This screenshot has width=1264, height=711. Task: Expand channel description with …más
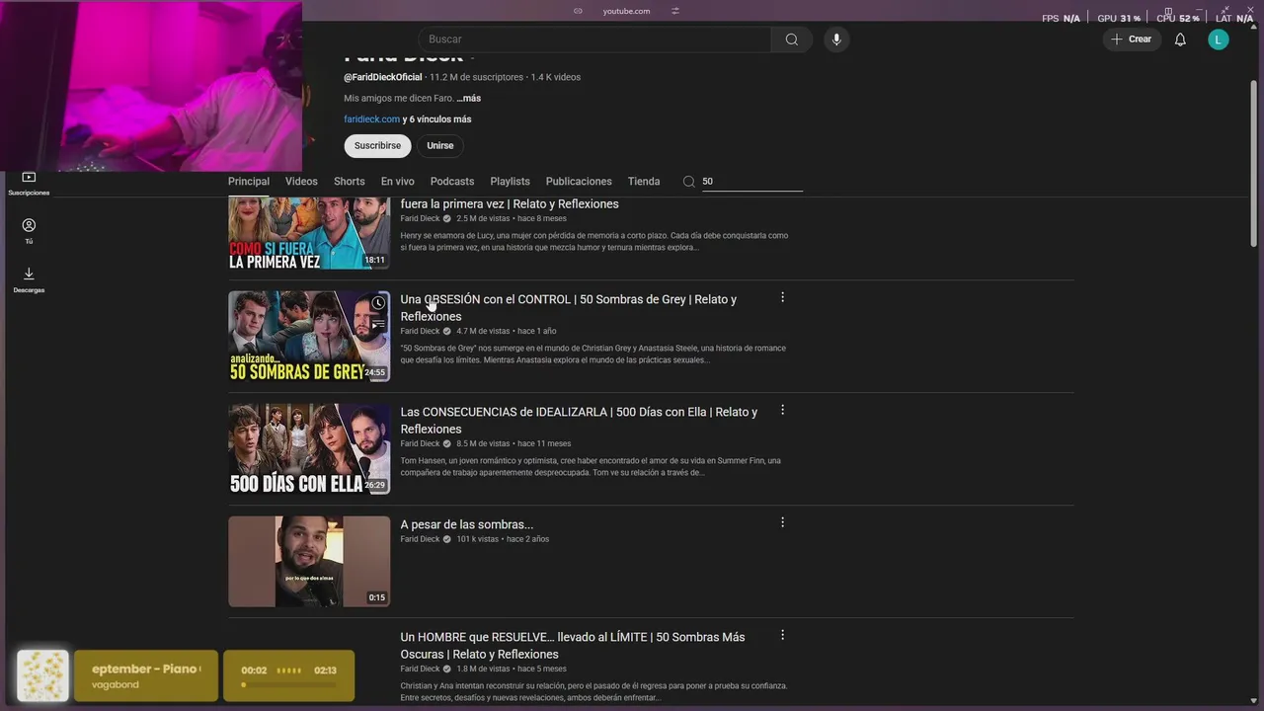coord(468,99)
